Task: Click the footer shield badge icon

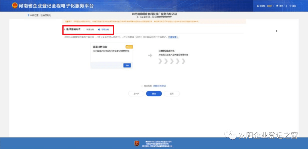Action: [137, 144]
